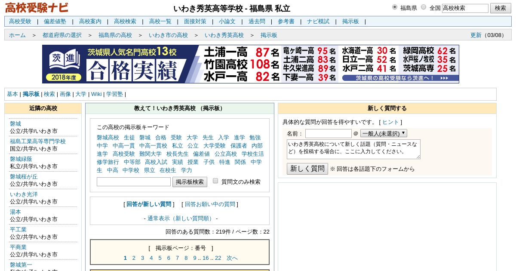Viewport: 516px width, 271px height.
Task: Open 一般人(未選択) dropdown
Action: point(384,133)
